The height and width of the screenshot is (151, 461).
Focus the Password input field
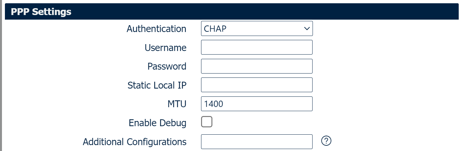pos(257,66)
